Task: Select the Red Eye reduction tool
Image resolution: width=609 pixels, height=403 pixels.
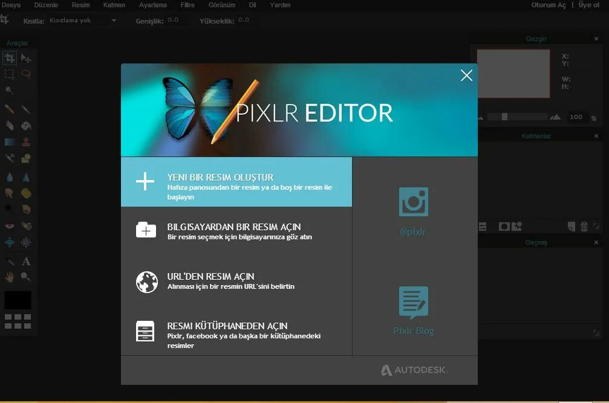Action: 10,226
